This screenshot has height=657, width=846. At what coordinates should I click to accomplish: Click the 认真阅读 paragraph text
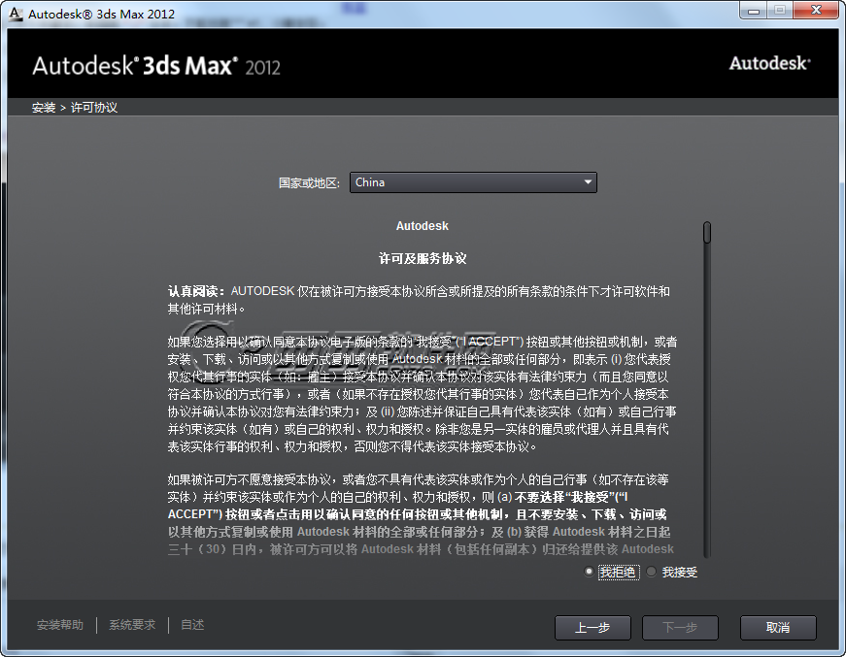pyautogui.click(x=419, y=300)
